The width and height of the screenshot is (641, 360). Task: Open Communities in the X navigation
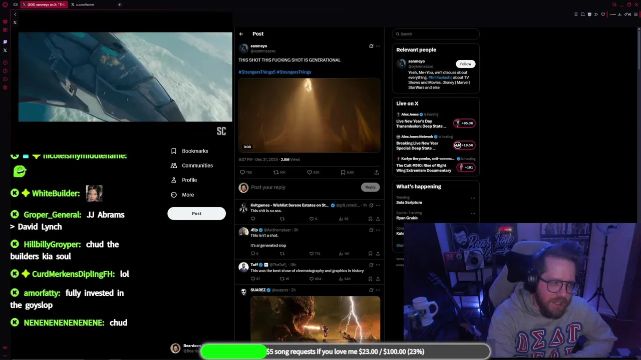point(192,165)
